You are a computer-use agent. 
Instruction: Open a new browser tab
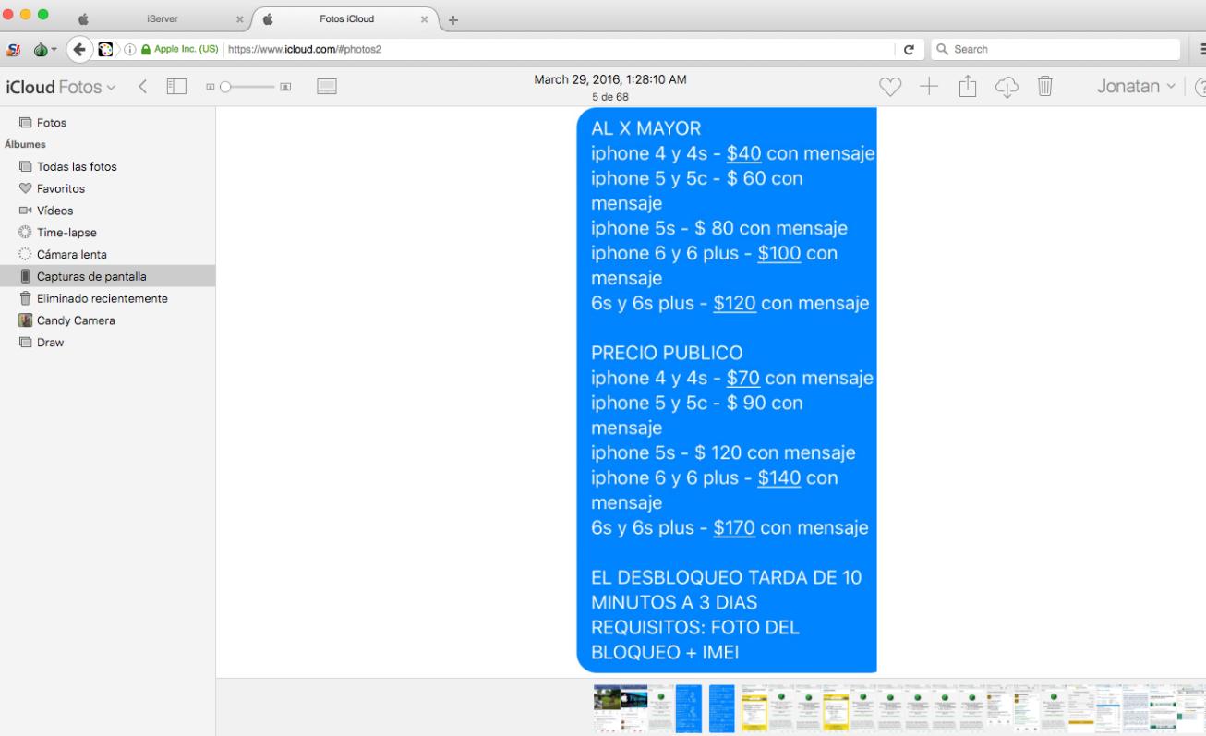[x=453, y=19]
